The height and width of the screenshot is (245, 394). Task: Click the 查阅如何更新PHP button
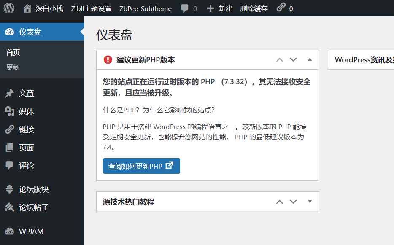tap(141, 166)
